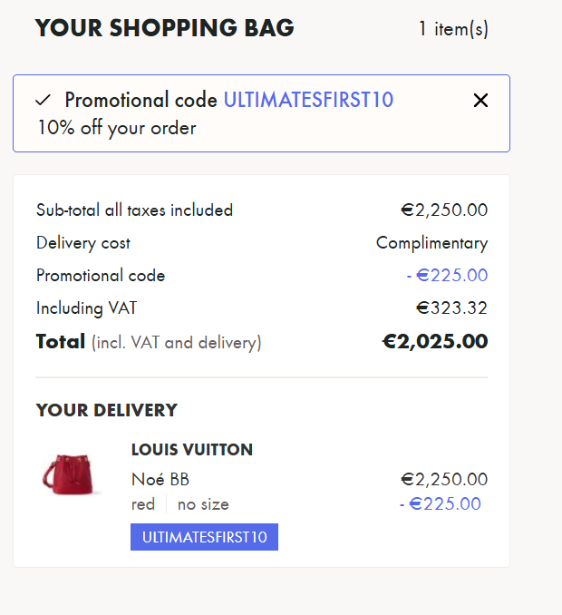Viewport: 562px width, 615px height.
Task: Click the -€225.00 discount in the summary
Action: click(447, 276)
